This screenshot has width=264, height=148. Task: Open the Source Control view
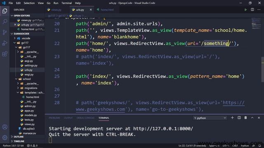(x=5, y=32)
